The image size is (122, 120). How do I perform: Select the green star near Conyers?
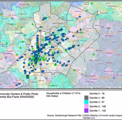[x=74, y=70]
